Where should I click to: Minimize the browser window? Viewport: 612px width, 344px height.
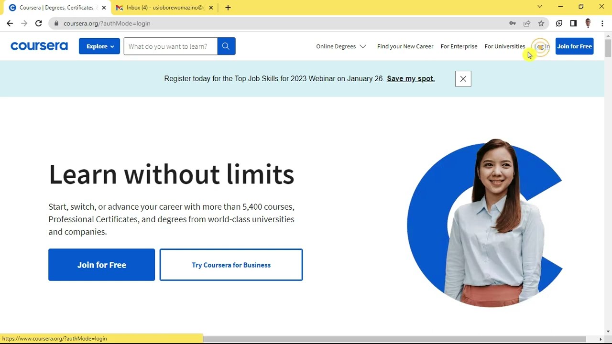560,7
